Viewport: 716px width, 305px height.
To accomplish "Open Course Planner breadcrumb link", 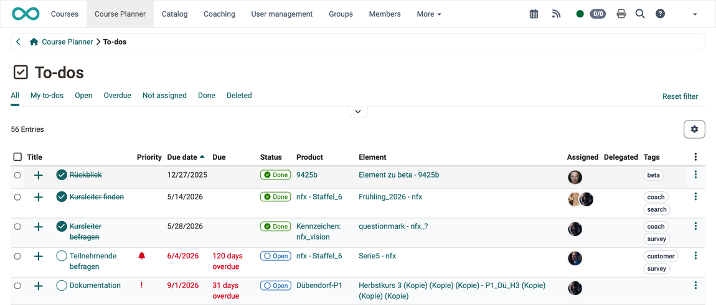I will (x=68, y=42).
